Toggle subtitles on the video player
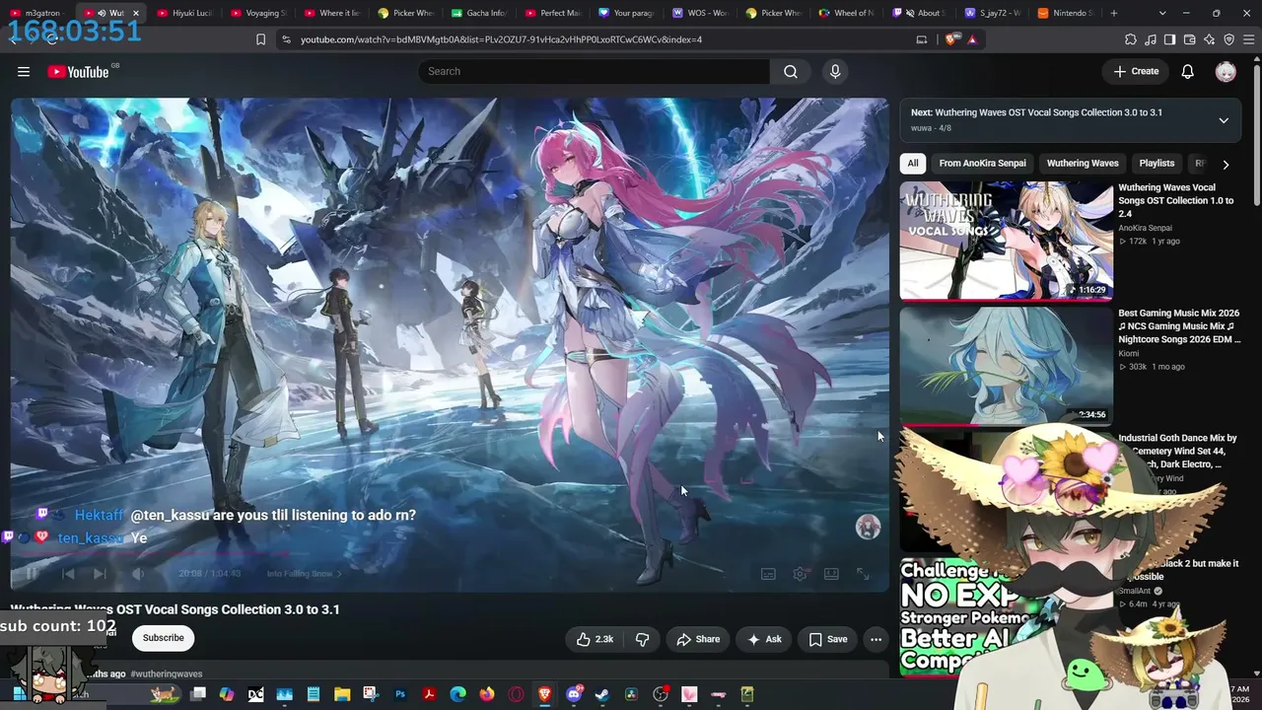Image resolution: width=1262 pixels, height=710 pixels. click(x=768, y=573)
